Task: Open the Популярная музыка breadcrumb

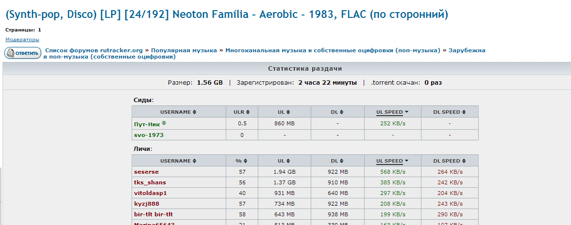Action: point(184,50)
